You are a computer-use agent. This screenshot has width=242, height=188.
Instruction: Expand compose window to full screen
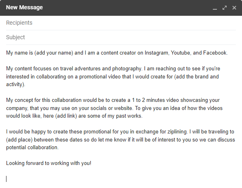tap(225, 8)
